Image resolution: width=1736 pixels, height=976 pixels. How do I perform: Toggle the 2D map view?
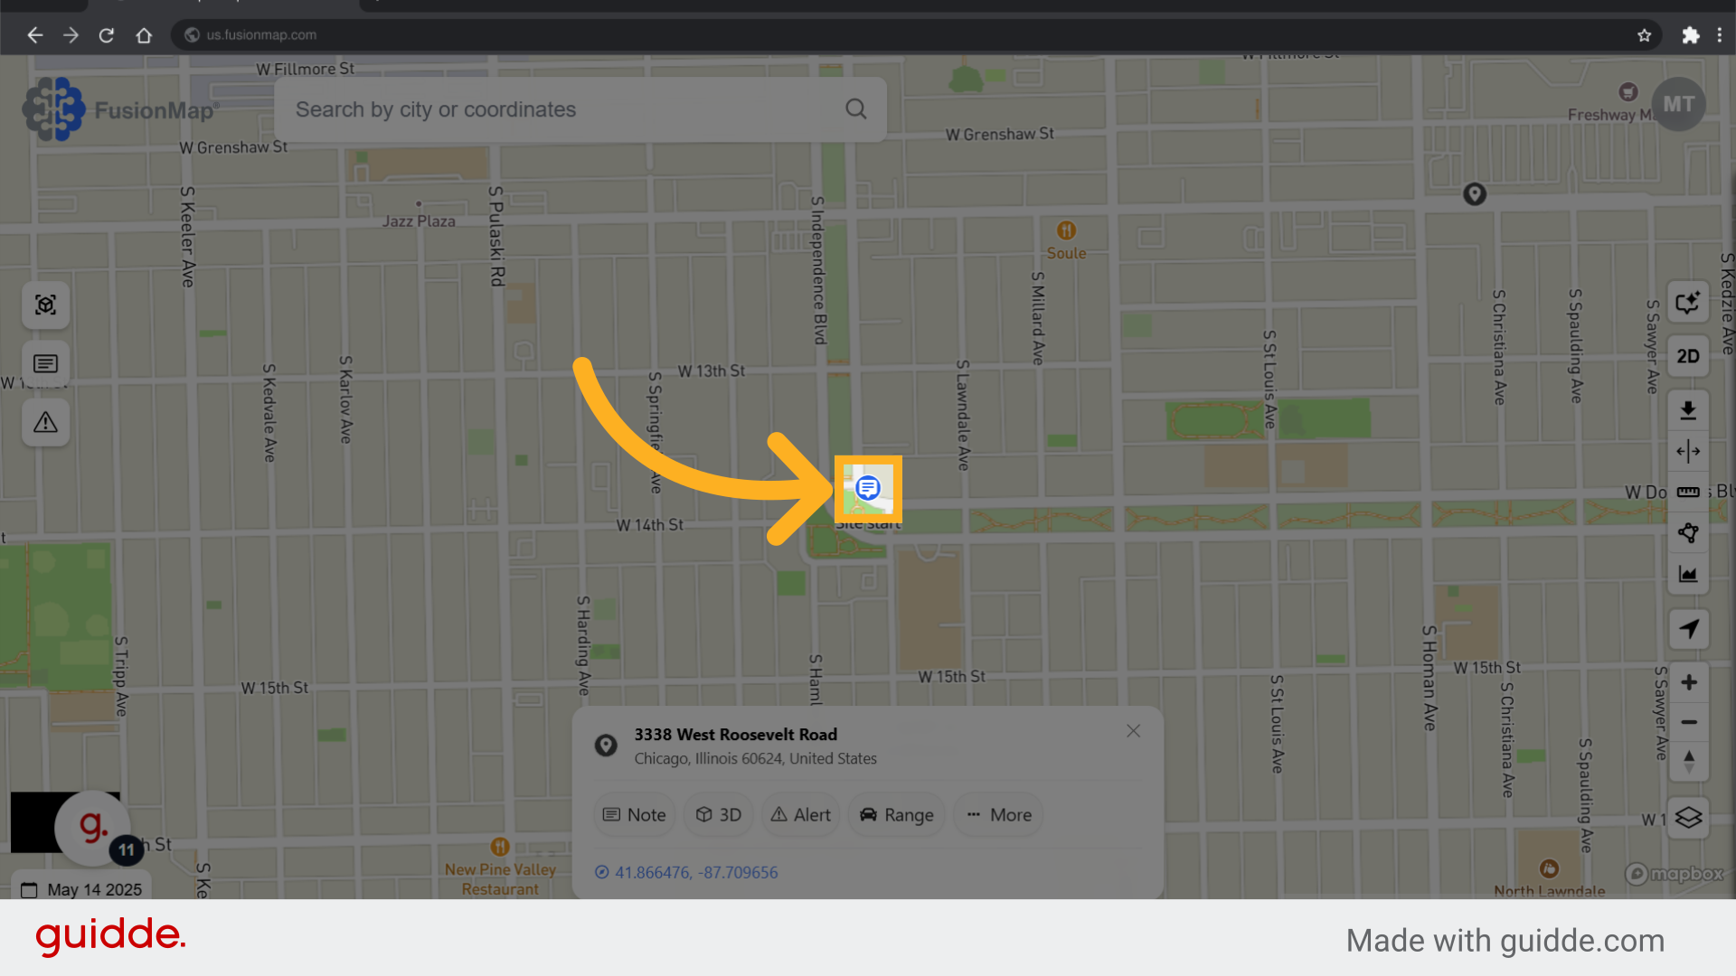(x=1688, y=356)
